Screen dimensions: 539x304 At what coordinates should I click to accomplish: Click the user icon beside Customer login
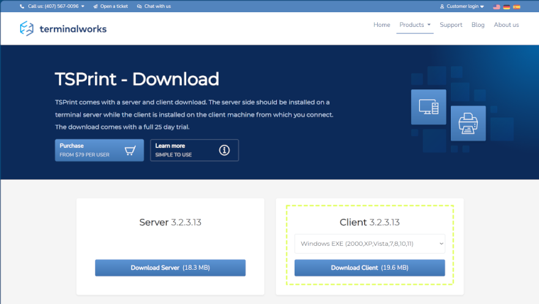coord(442,6)
